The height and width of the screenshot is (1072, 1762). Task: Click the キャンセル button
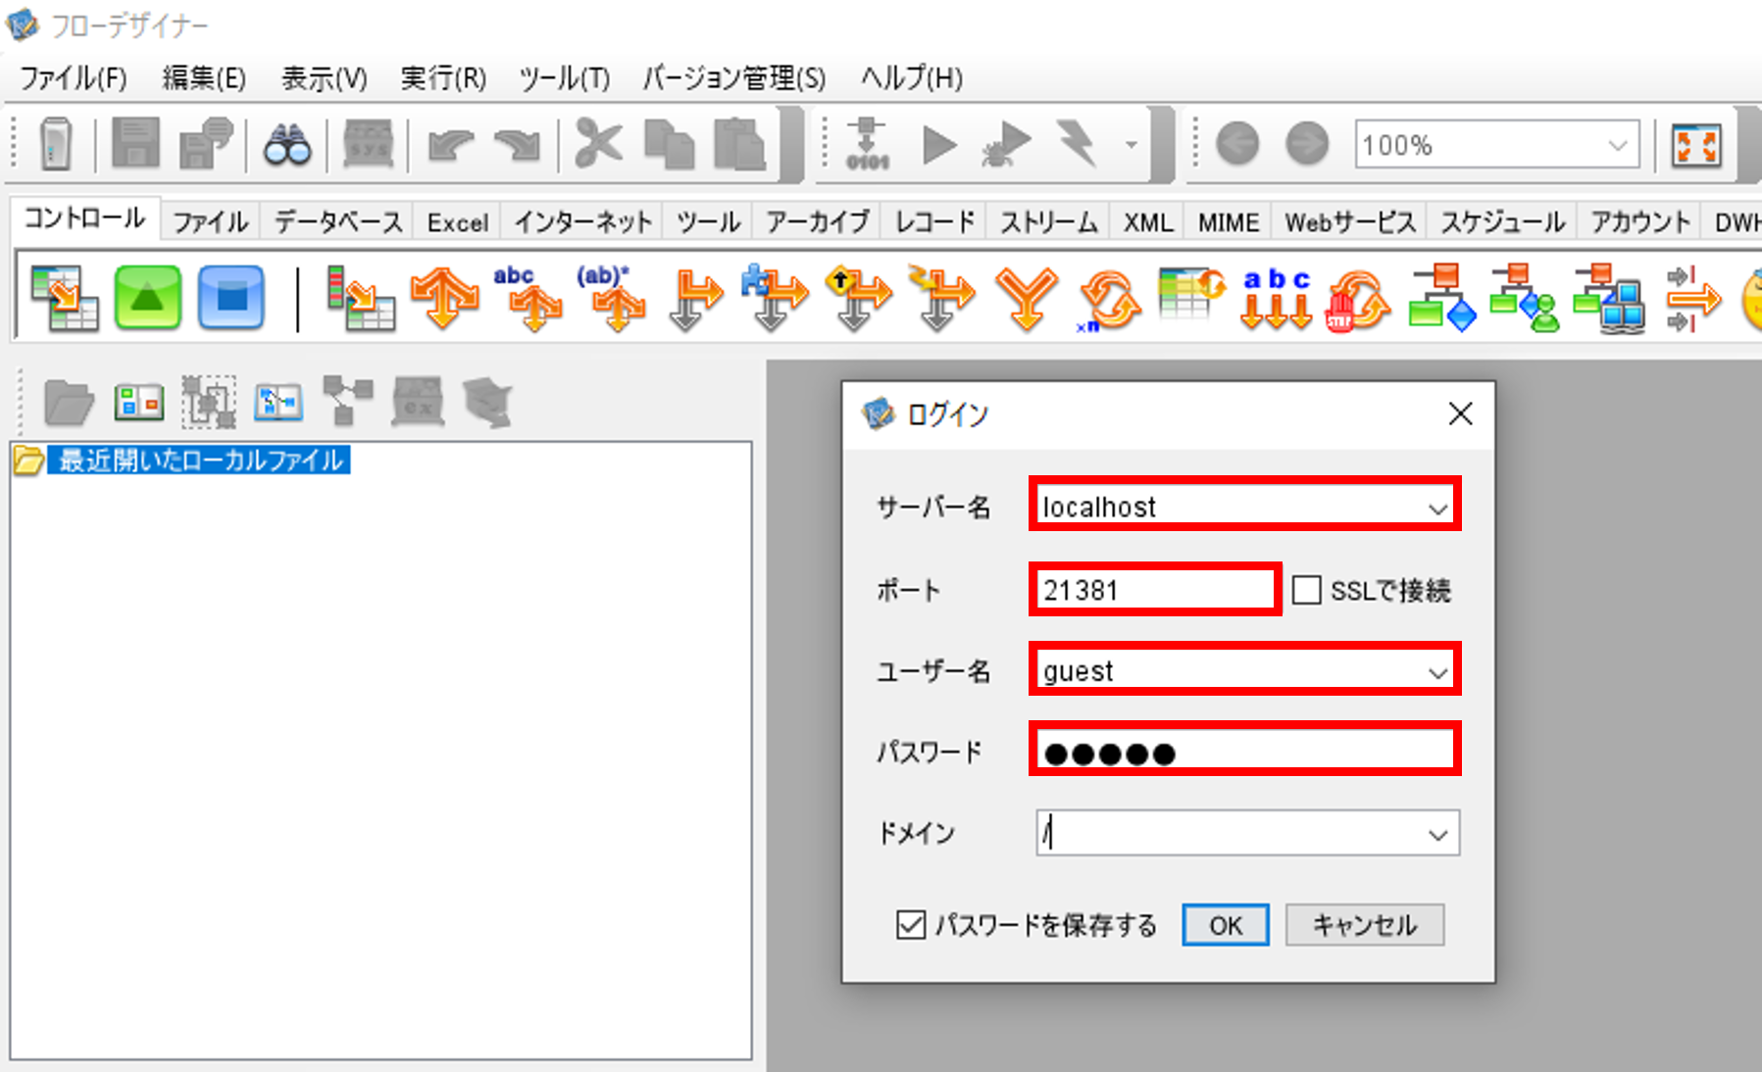tap(1364, 924)
